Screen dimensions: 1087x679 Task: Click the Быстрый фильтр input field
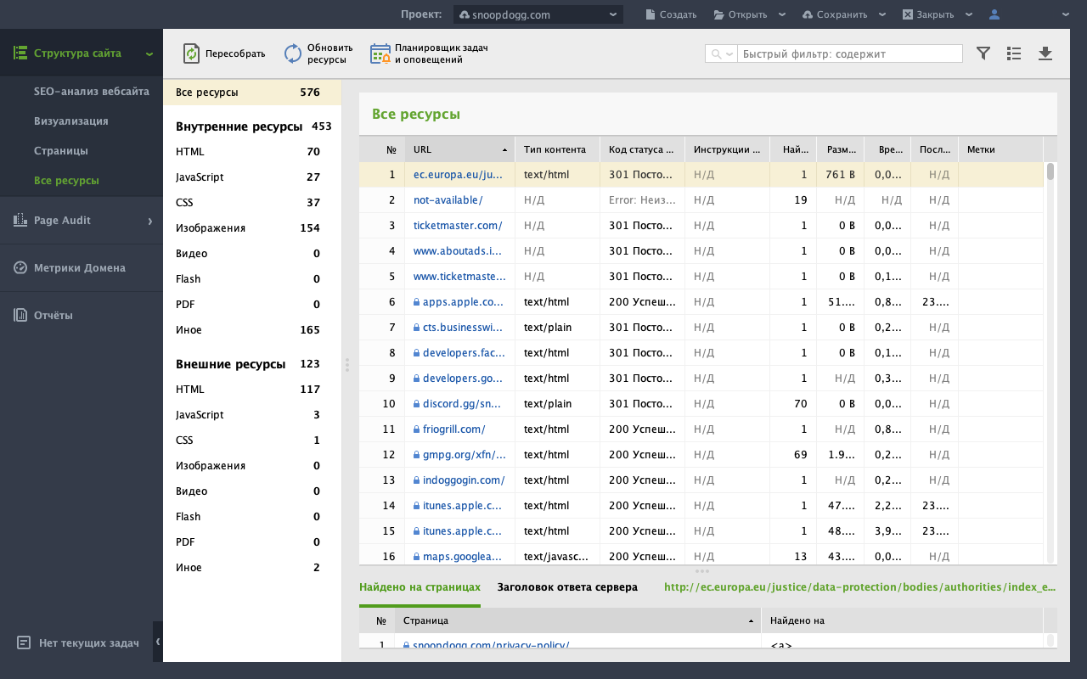849,53
